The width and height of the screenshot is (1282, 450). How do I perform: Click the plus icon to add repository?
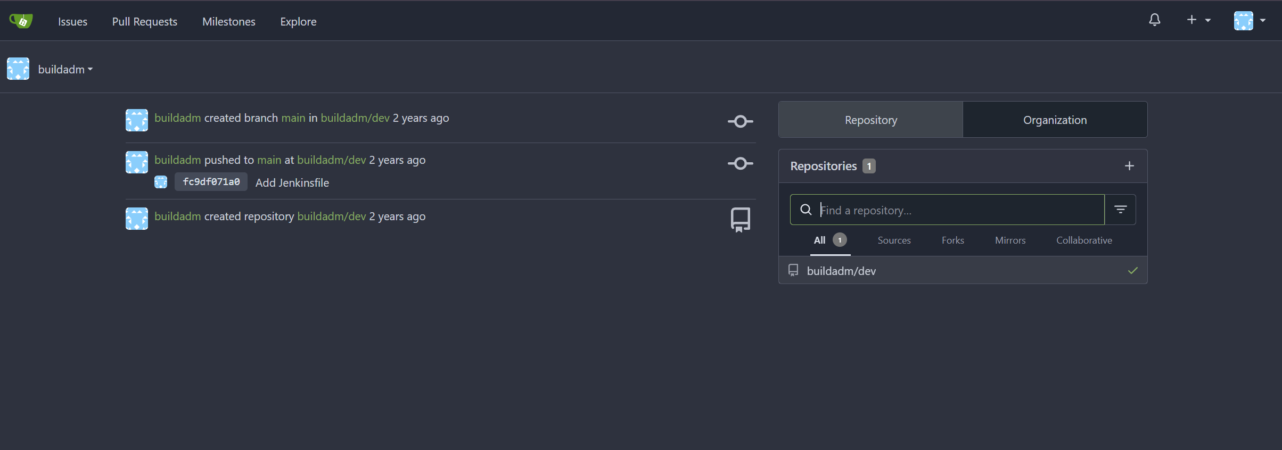(1129, 166)
